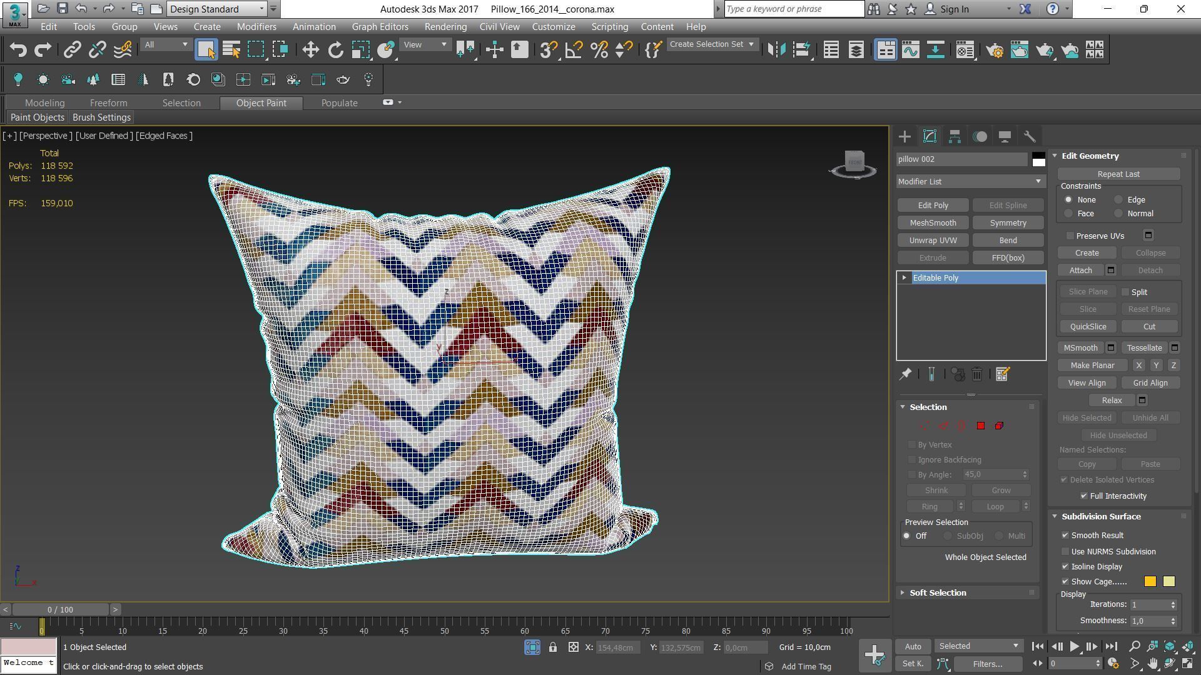Collapse the Edit Geometry rollout
1201x675 pixels.
[1090, 156]
